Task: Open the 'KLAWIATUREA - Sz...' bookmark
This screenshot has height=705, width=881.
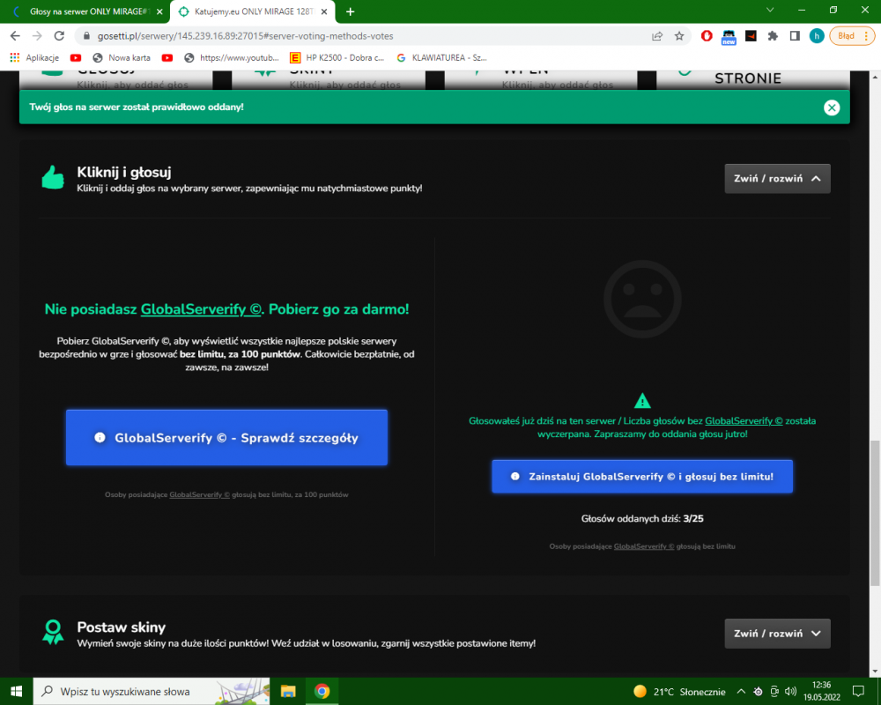Action: click(441, 57)
